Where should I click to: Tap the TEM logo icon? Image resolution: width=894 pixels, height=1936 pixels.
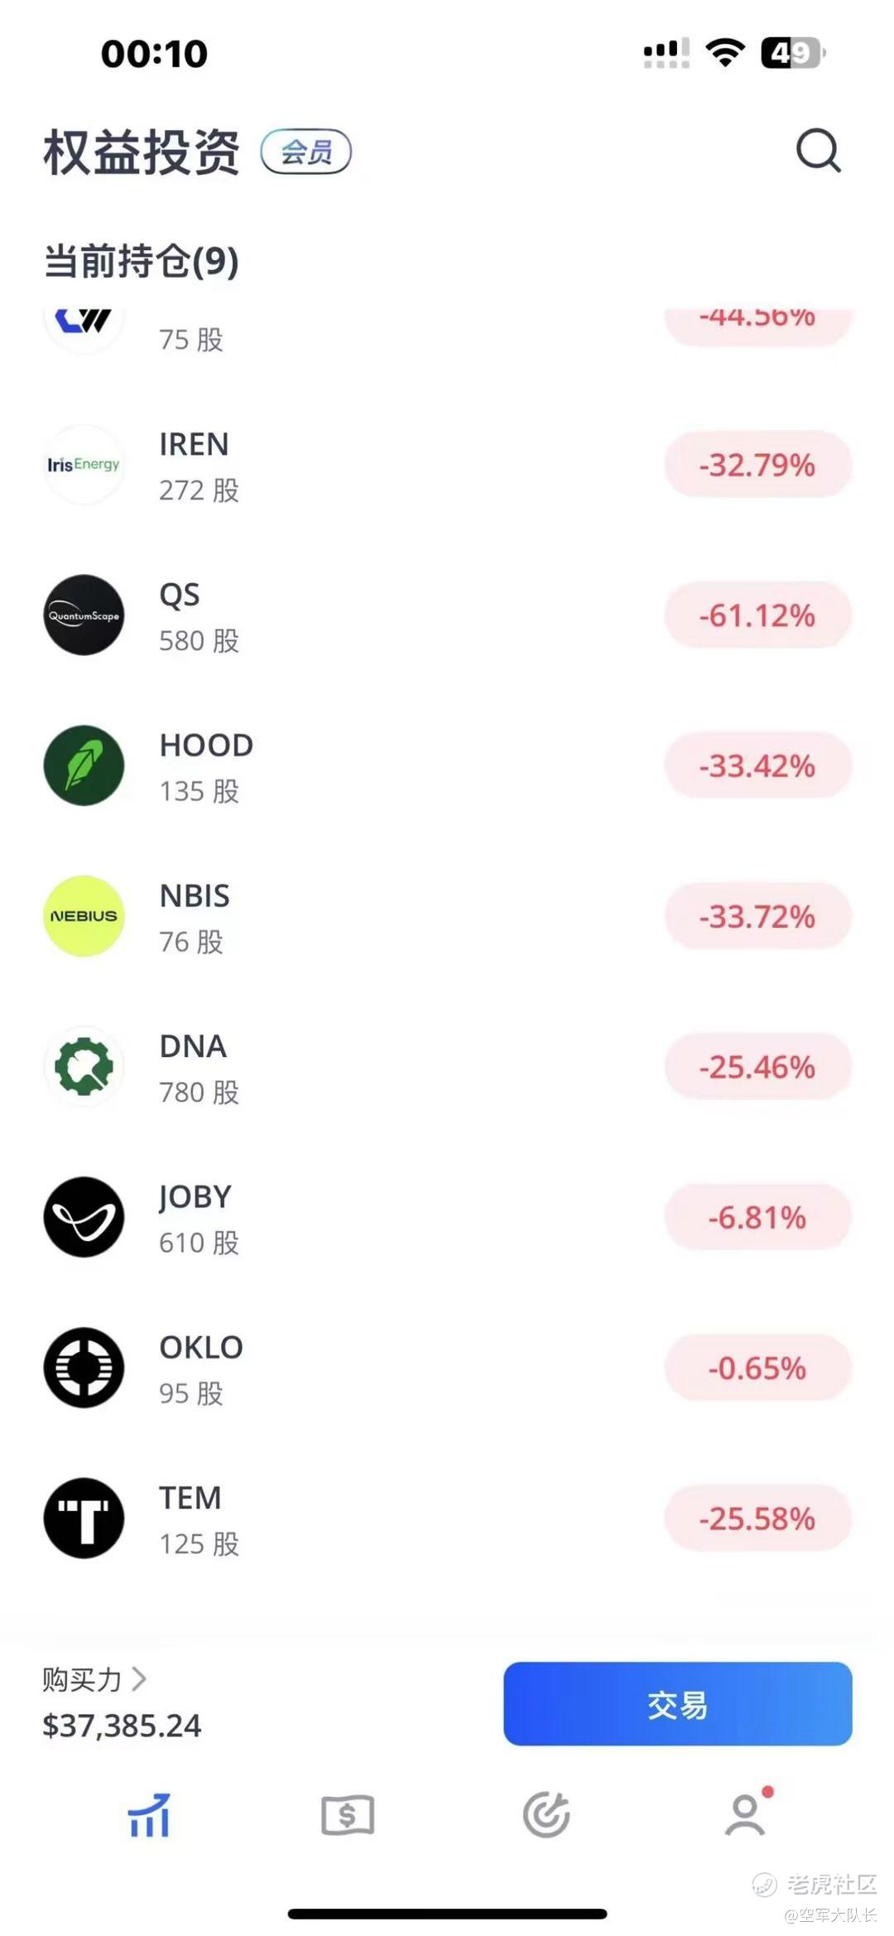84,1518
